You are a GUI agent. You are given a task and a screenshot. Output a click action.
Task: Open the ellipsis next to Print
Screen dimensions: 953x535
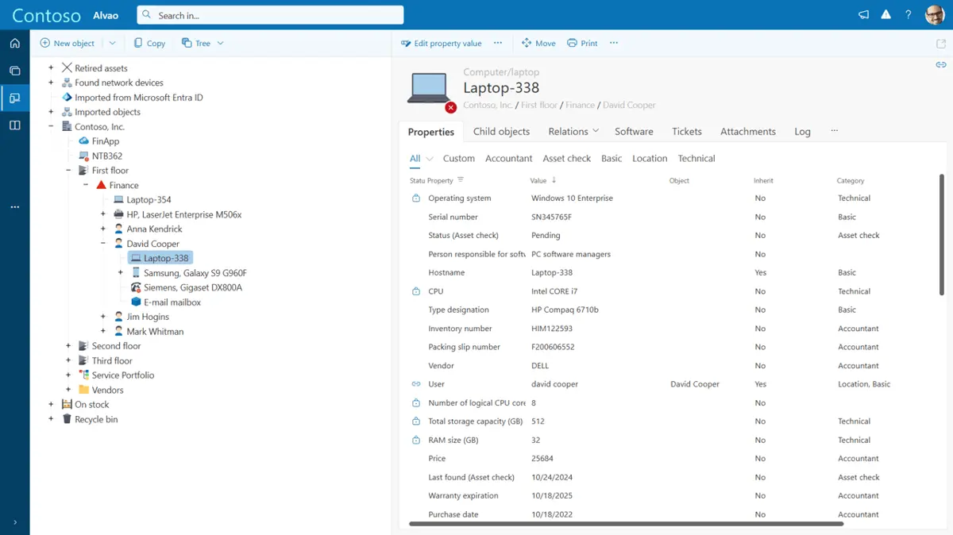click(x=614, y=43)
